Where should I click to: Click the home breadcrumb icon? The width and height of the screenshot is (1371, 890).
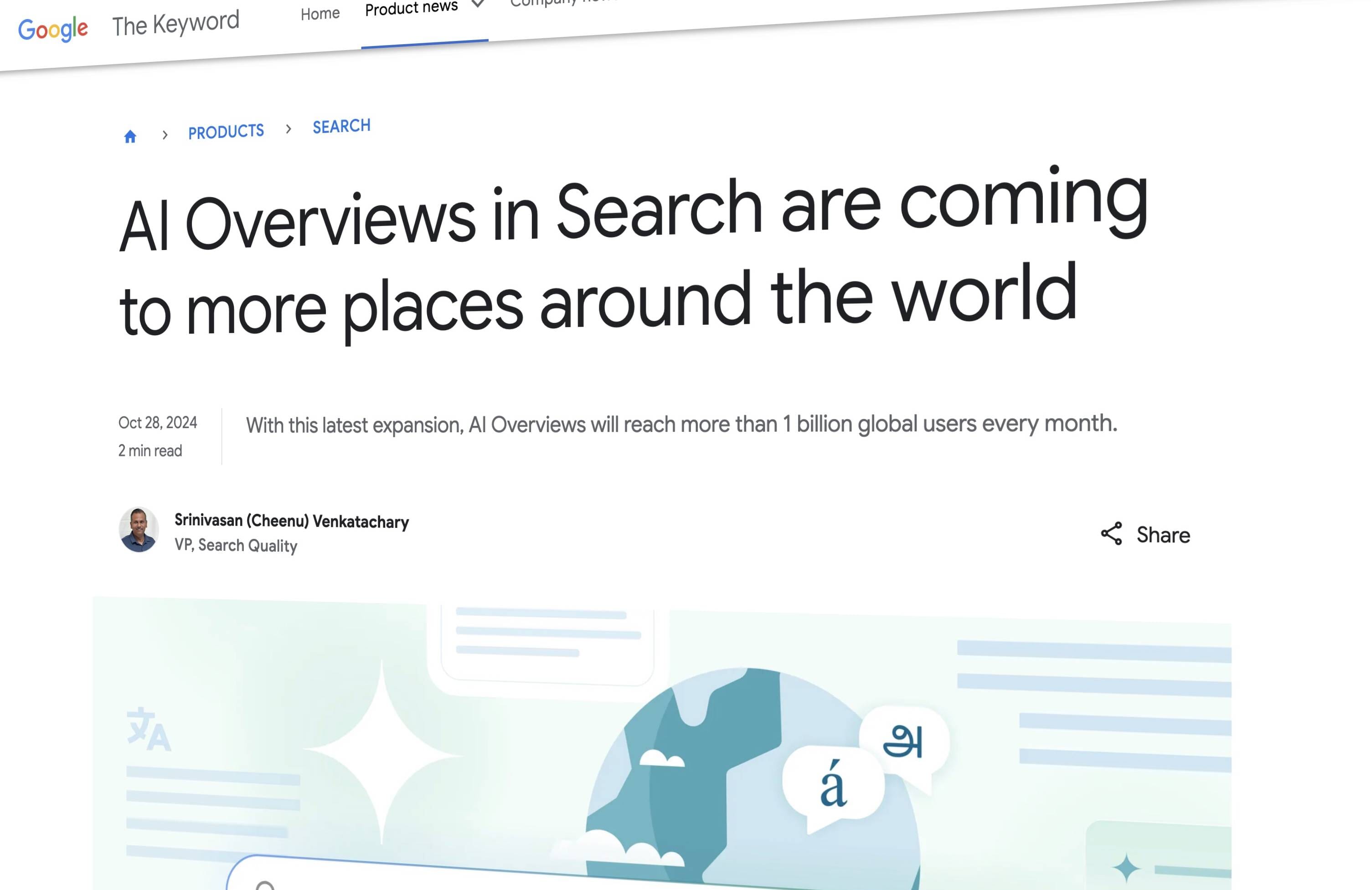[130, 137]
